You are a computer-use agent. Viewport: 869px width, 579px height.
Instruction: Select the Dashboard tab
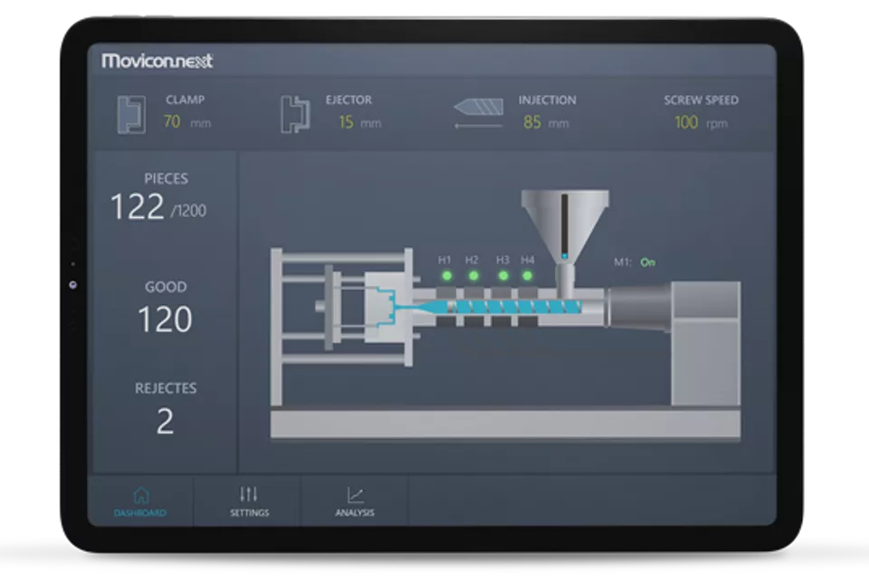(141, 503)
